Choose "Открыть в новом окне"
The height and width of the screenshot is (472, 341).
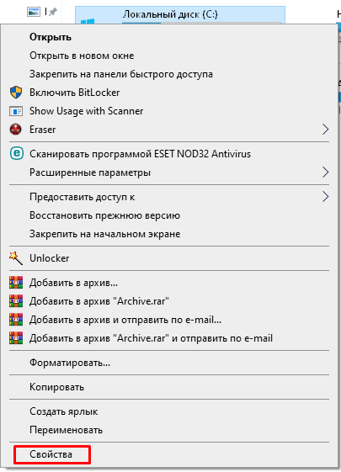[x=82, y=56]
